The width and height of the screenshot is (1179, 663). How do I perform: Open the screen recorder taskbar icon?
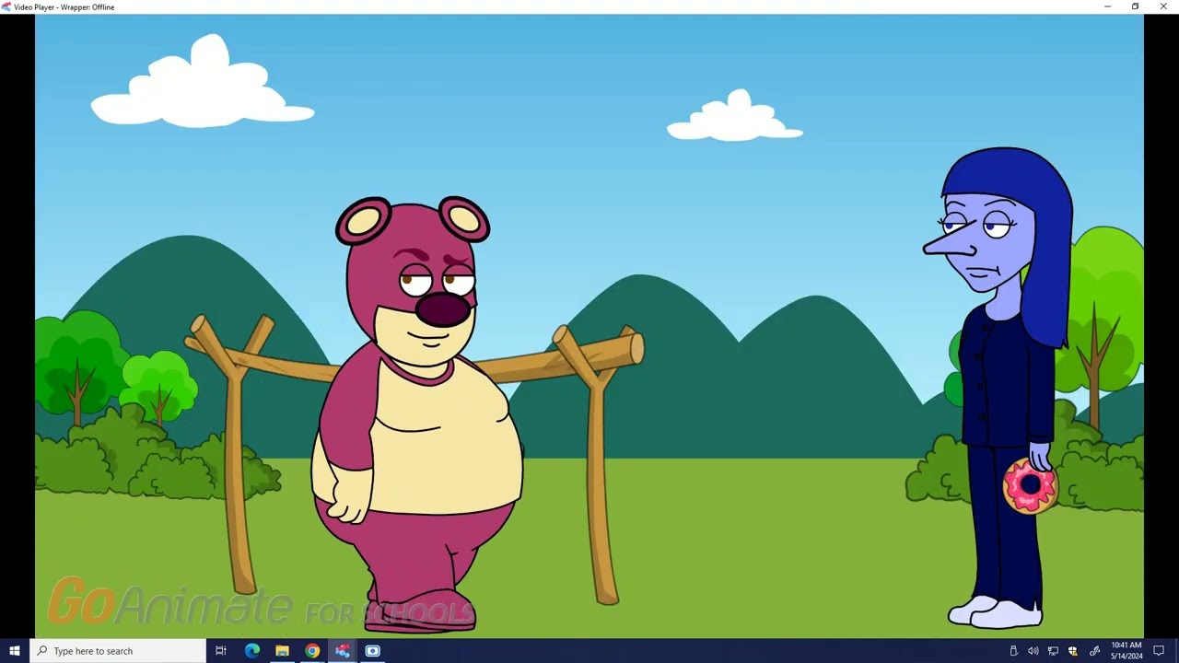373,651
